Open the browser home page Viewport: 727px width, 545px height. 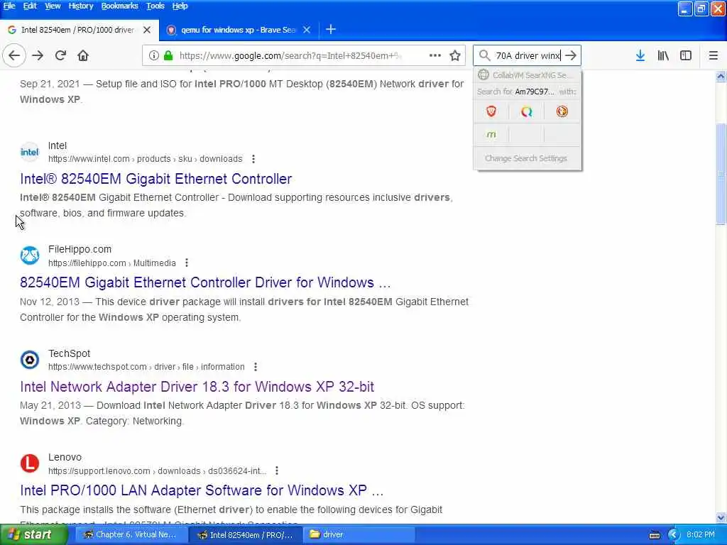(83, 55)
